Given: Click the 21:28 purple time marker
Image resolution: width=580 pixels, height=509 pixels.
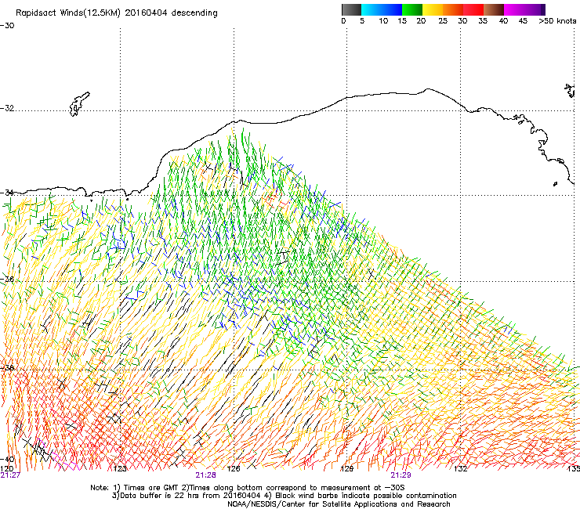Looking at the screenshot, I should [x=205, y=475].
